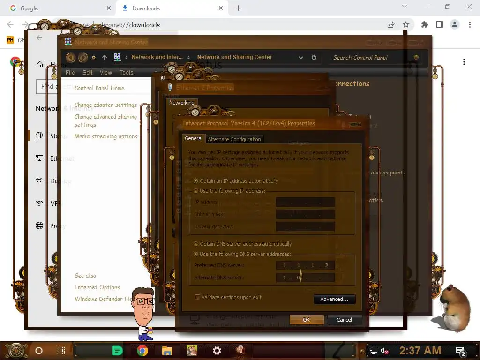Click the 2:37 AM taskbar clock
Screen dimensions: 480x360
[420, 351]
